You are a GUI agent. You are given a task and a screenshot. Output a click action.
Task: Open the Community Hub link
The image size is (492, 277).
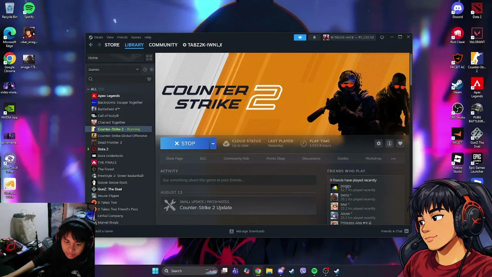pyautogui.click(x=236, y=159)
